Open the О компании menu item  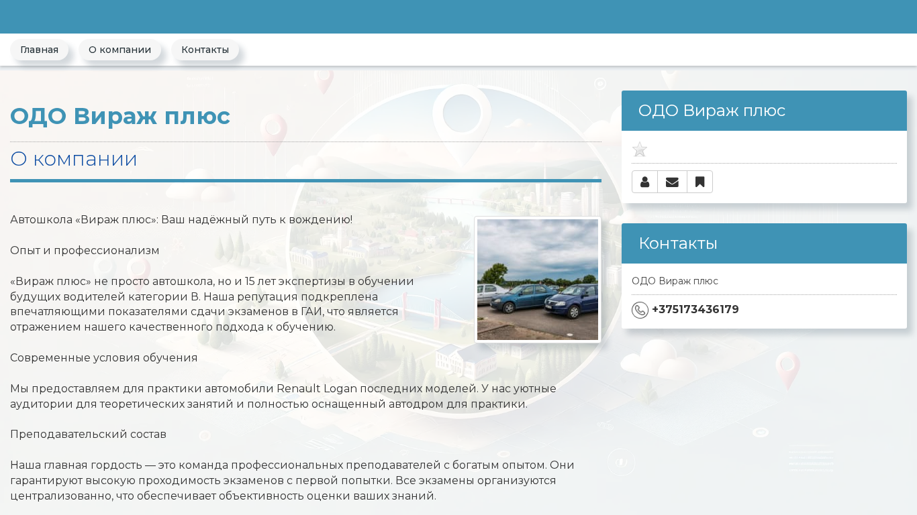[119, 50]
